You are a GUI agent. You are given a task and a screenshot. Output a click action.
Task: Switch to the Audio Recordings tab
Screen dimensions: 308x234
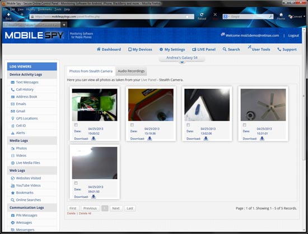point(131,71)
